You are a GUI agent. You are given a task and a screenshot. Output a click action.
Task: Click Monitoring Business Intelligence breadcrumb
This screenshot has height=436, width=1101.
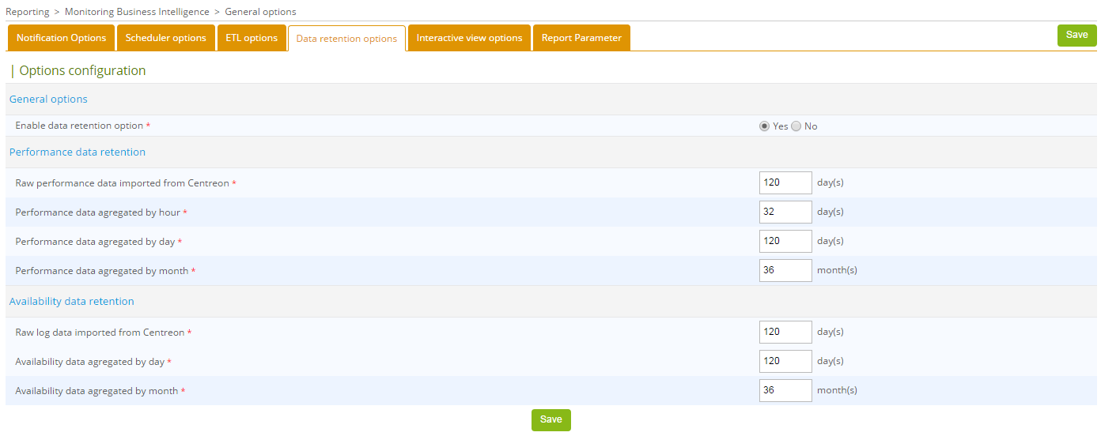(x=137, y=12)
